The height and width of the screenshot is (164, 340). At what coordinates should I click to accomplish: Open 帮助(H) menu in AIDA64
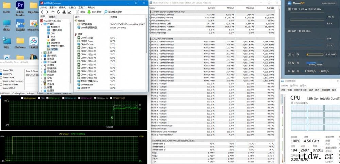(91, 7)
